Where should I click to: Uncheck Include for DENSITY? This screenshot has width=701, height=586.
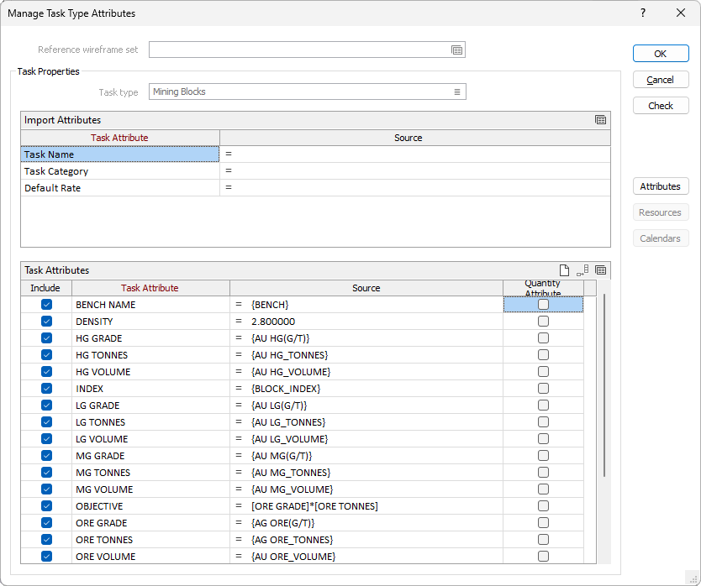click(x=46, y=322)
